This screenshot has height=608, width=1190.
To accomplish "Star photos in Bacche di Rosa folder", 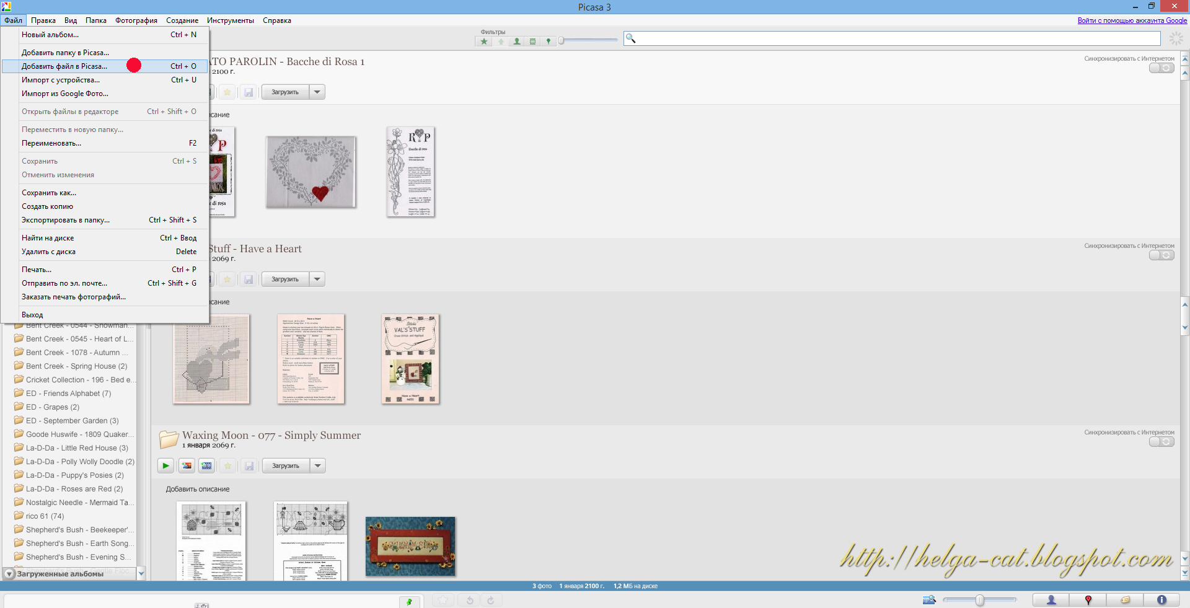I will pyautogui.click(x=227, y=92).
